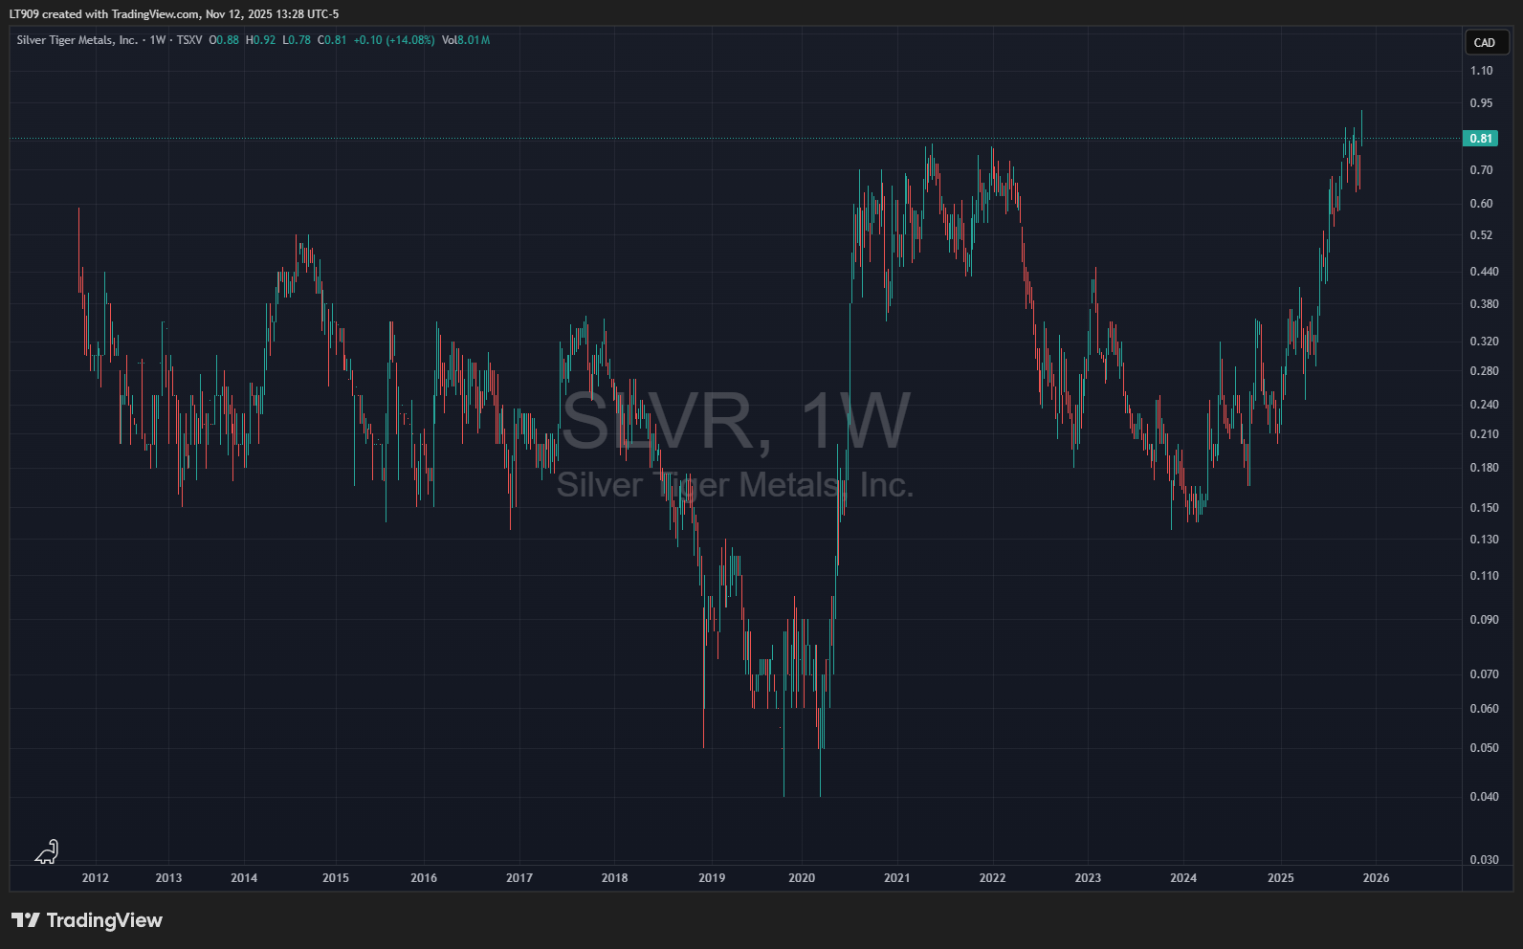Click the Vol 8.01 M volume value
This screenshot has height=949, width=1523.
coord(466,40)
